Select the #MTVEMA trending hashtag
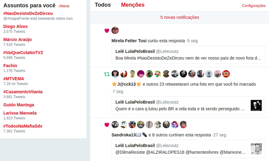Viewport: 269px width, 161px height. [14, 79]
